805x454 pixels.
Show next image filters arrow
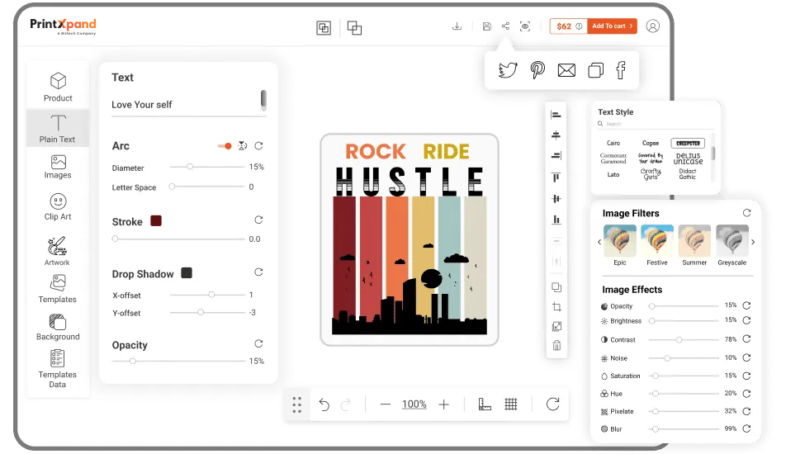click(753, 242)
